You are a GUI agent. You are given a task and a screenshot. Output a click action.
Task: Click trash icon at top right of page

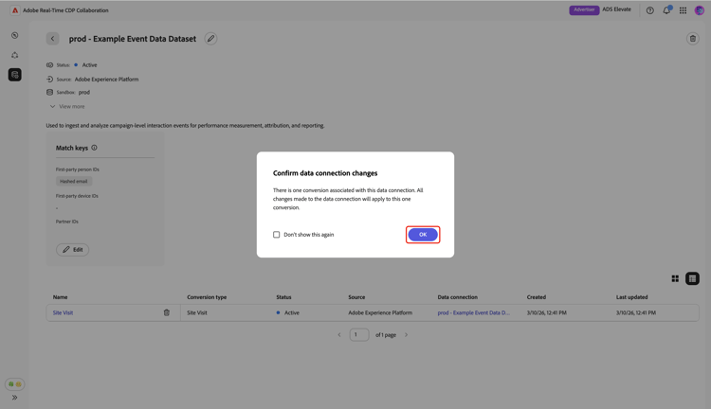coord(692,39)
